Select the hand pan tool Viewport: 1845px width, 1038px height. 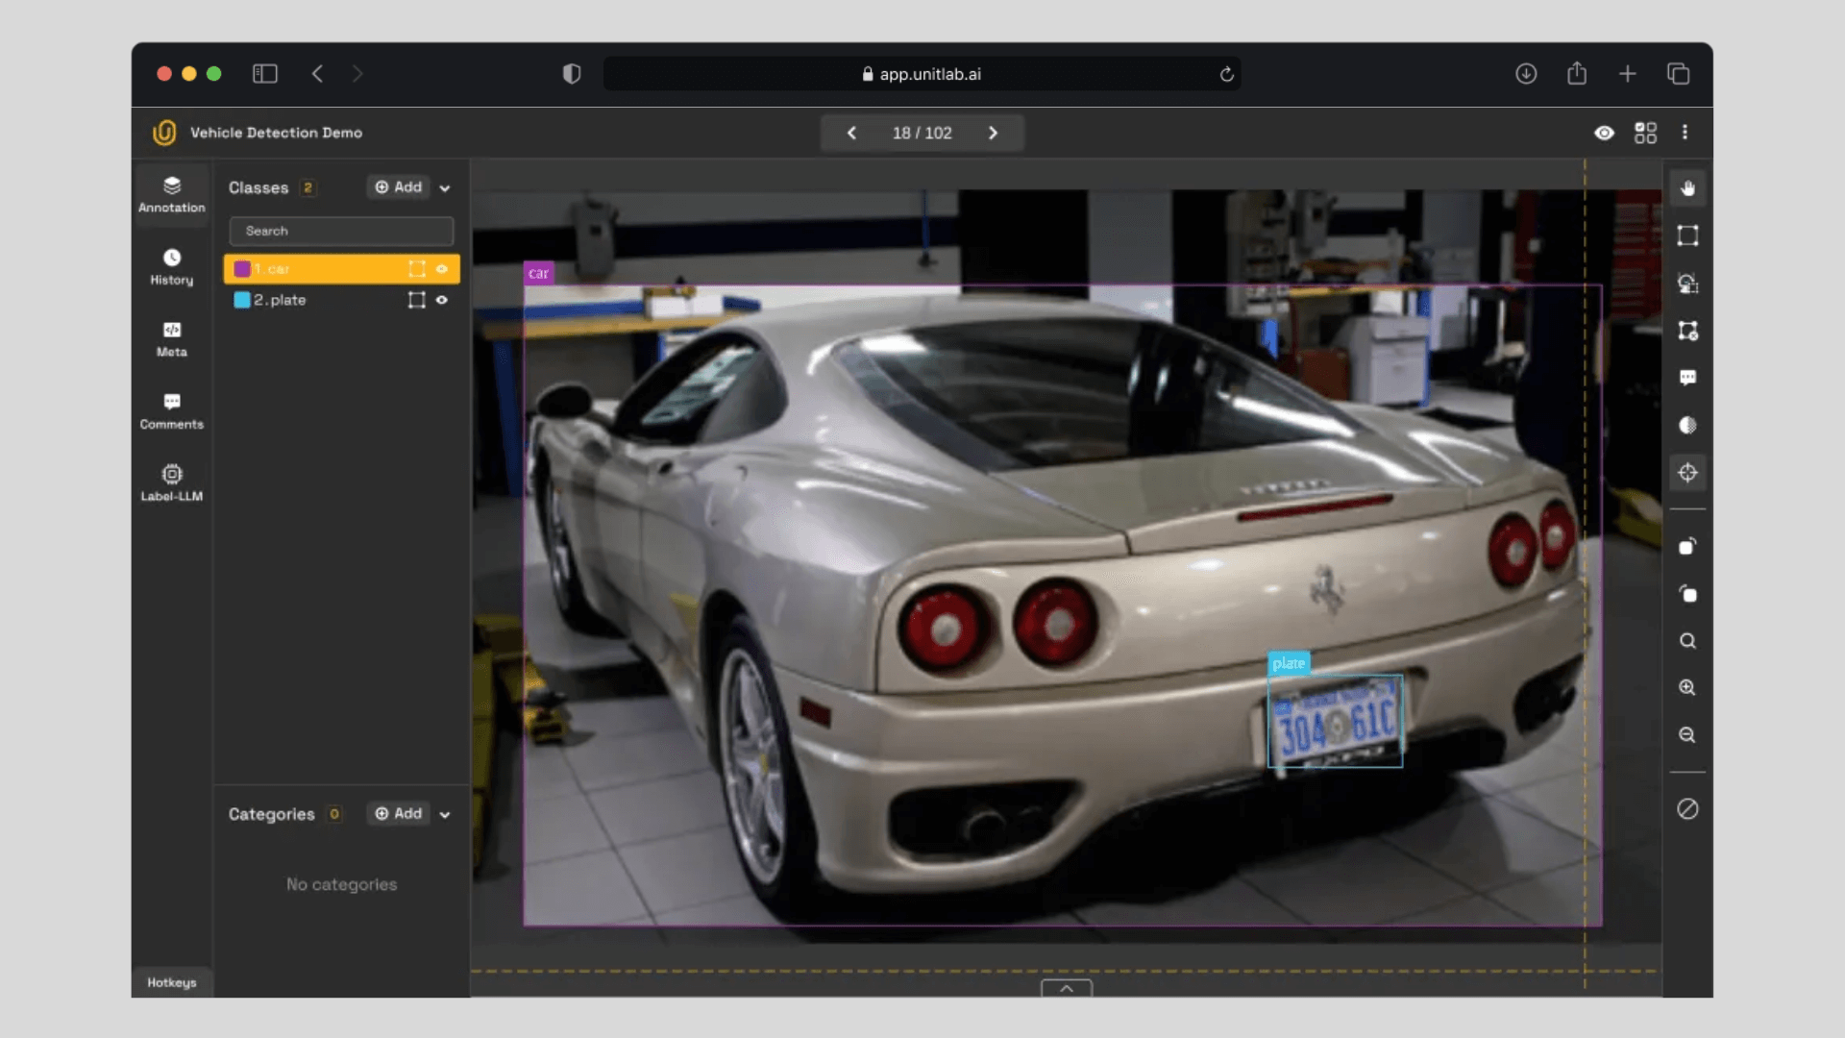1687,188
